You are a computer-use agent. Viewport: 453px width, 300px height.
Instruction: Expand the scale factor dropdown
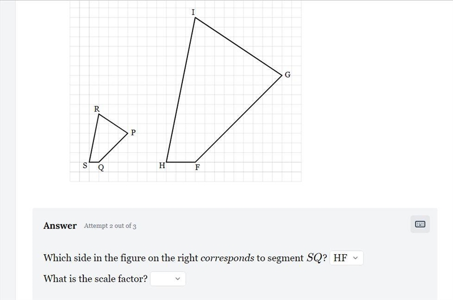pos(168,278)
